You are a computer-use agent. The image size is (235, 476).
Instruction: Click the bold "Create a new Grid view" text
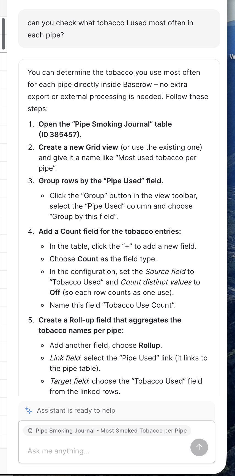coord(78,147)
